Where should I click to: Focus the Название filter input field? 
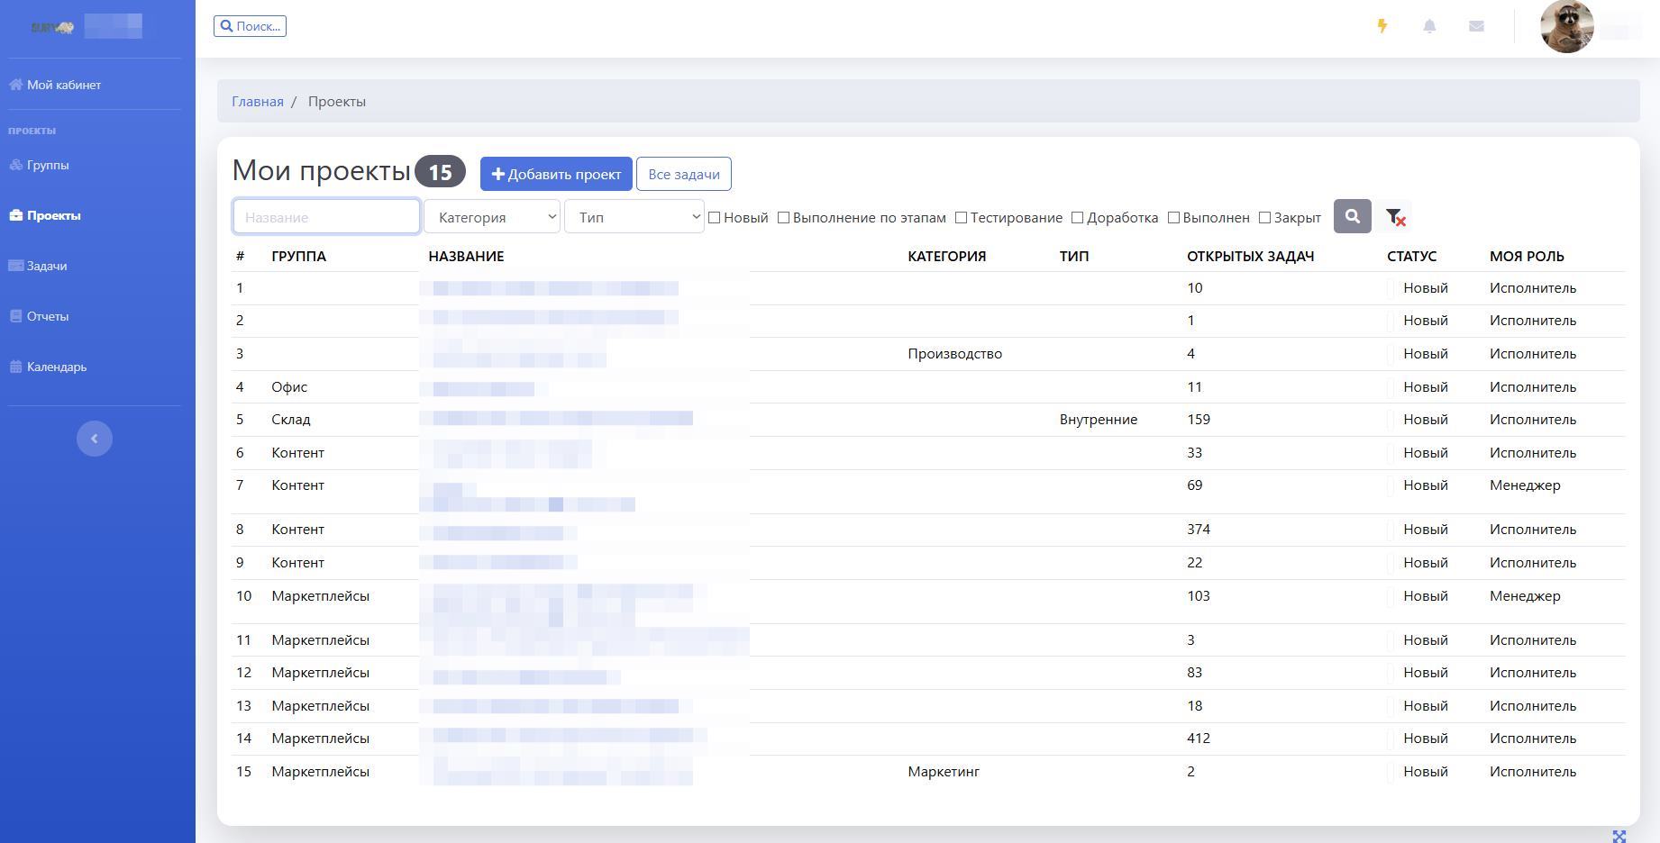click(x=326, y=217)
